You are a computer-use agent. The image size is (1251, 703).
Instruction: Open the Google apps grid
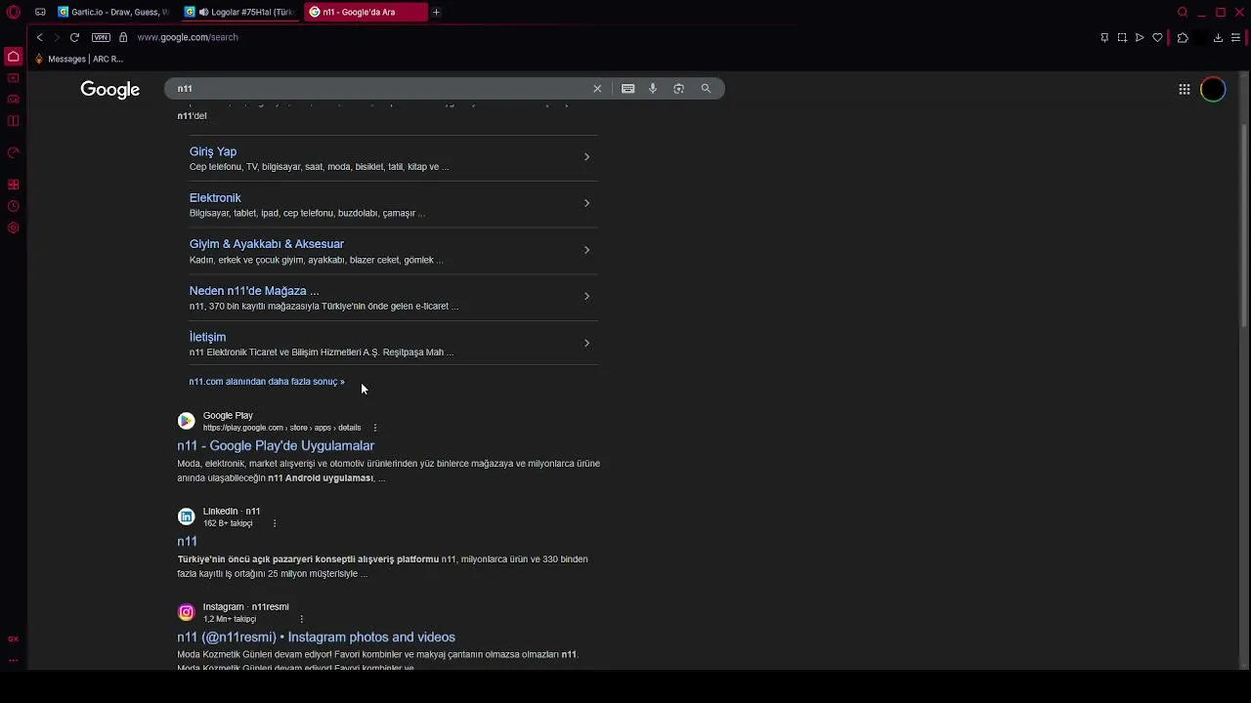tap(1184, 89)
